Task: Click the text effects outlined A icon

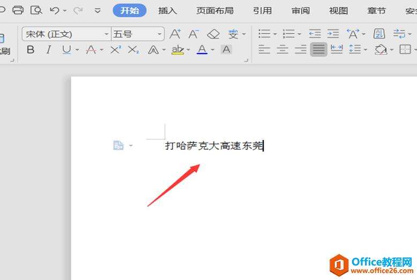Action: (153, 50)
